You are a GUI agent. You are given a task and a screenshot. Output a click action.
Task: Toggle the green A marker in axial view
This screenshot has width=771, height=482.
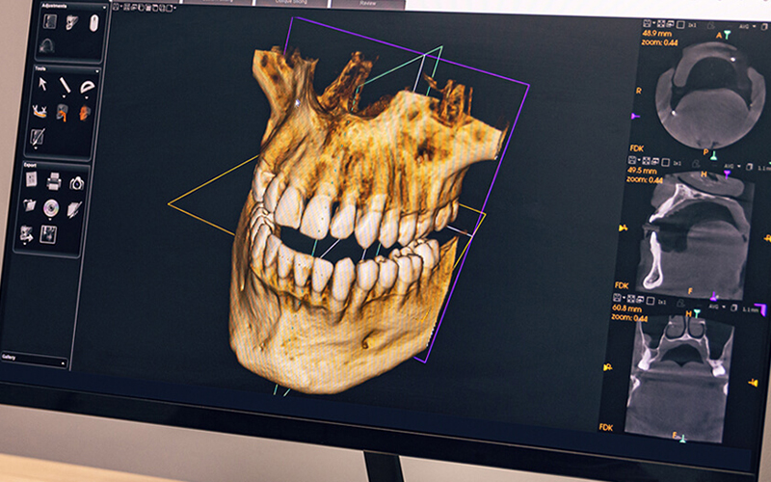729,36
